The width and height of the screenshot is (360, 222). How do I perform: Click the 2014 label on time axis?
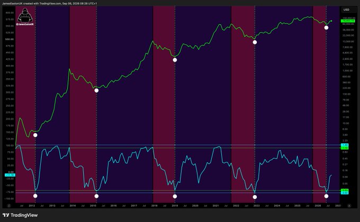point(73,206)
